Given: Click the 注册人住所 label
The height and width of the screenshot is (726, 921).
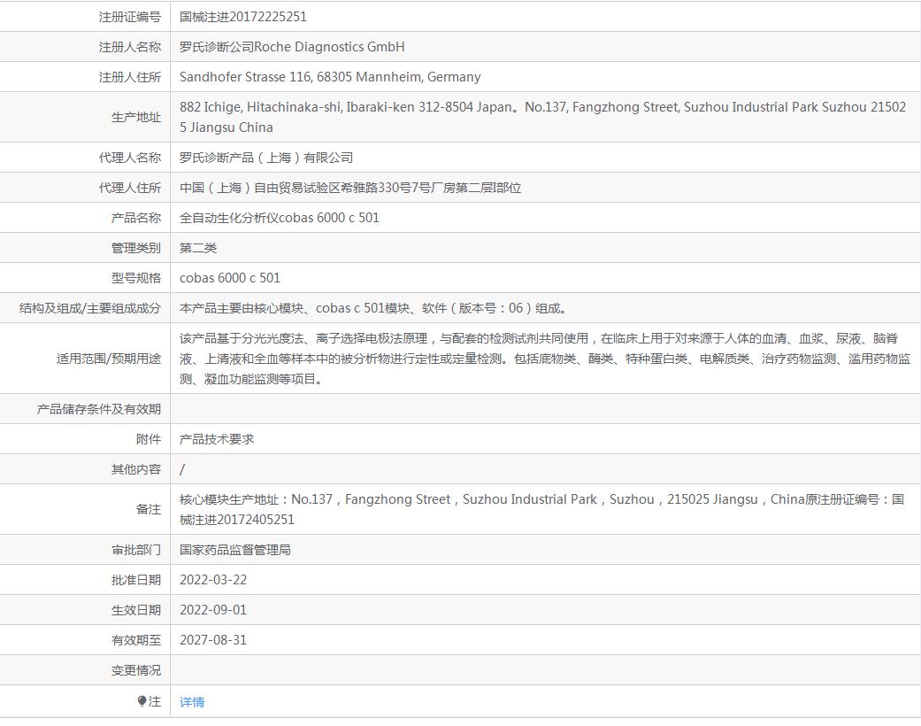Looking at the screenshot, I should [x=130, y=77].
